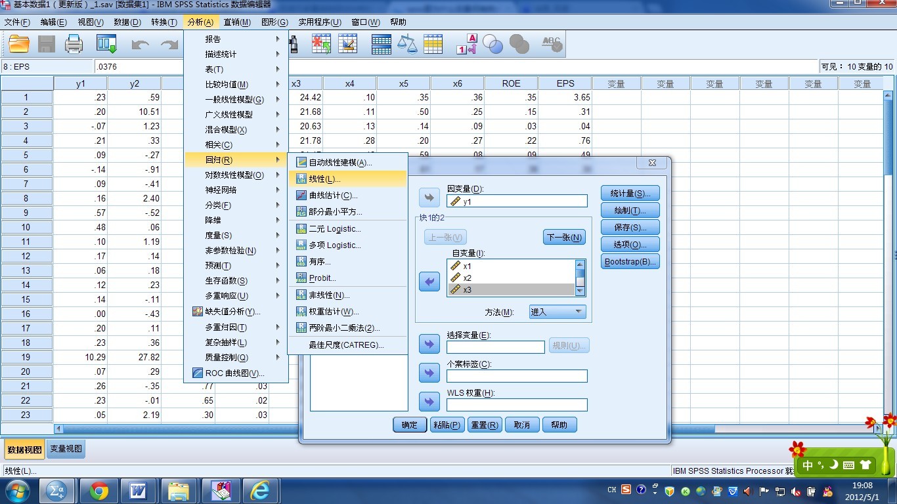Click the undo arrow icon
This screenshot has width=897, height=504.
(x=140, y=45)
